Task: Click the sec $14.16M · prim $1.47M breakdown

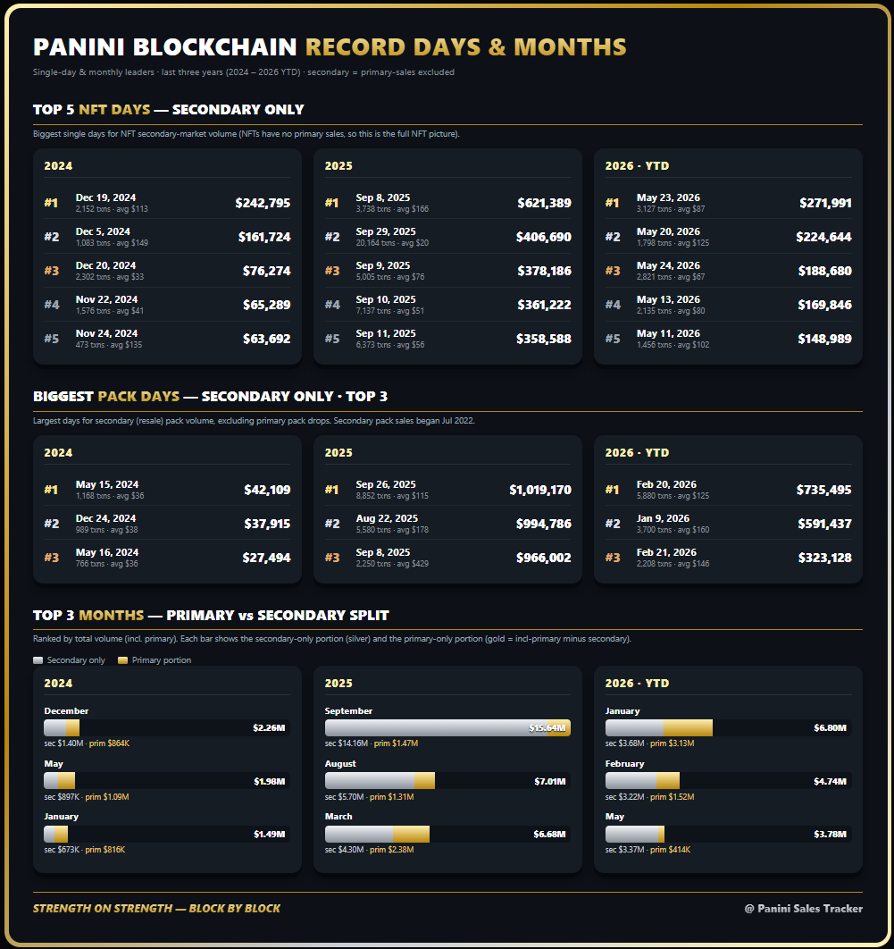Action: click(372, 743)
